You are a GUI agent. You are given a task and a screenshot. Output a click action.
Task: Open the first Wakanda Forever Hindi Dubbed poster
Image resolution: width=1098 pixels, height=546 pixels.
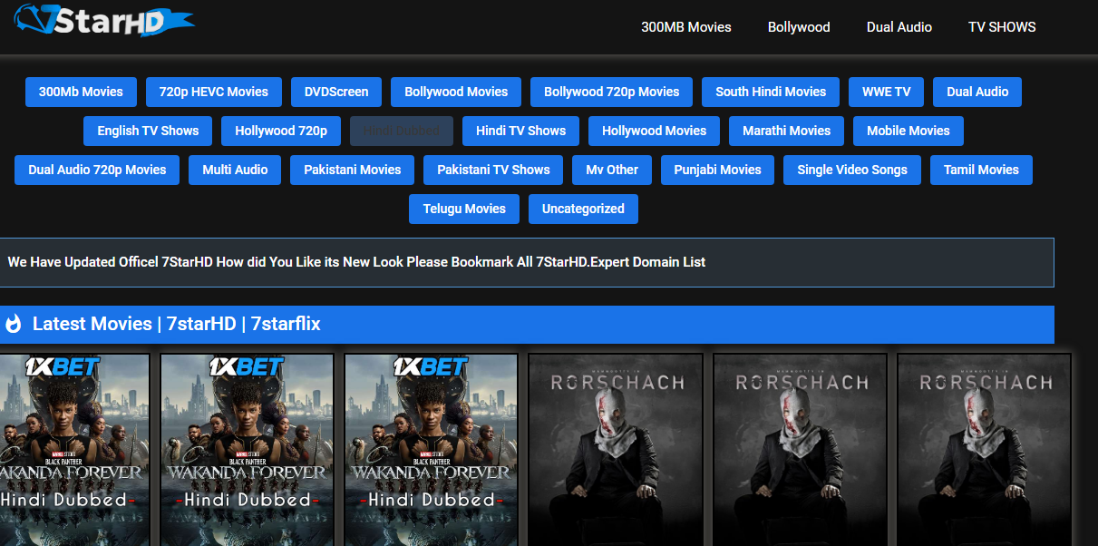click(x=74, y=450)
